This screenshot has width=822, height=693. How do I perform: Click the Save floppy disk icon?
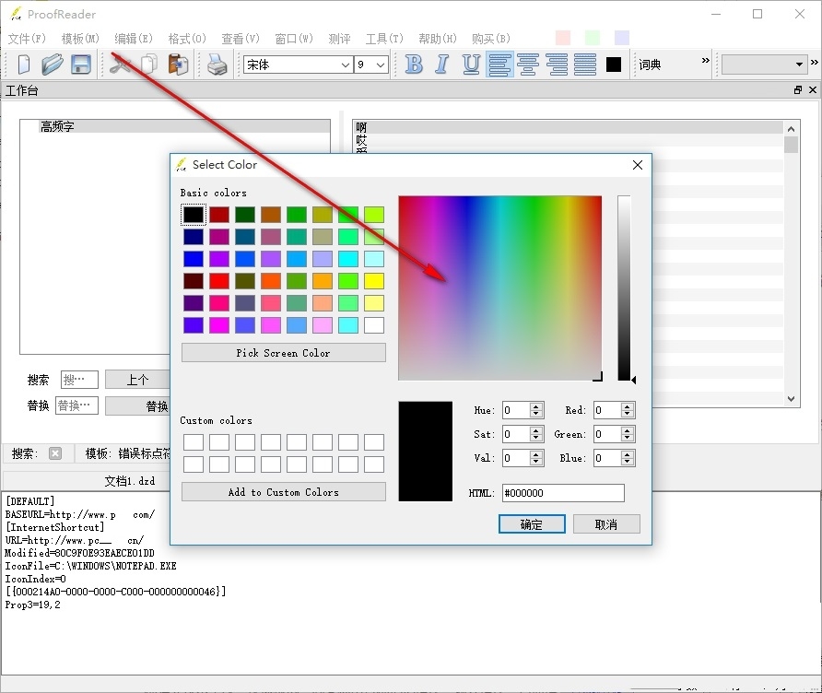[x=81, y=65]
